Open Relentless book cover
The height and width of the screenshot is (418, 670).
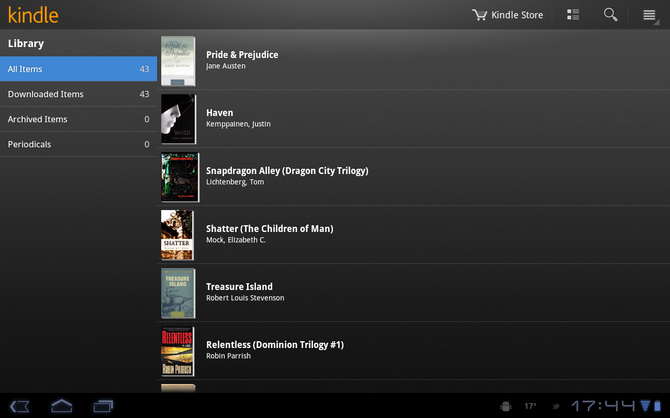click(x=178, y=351)
